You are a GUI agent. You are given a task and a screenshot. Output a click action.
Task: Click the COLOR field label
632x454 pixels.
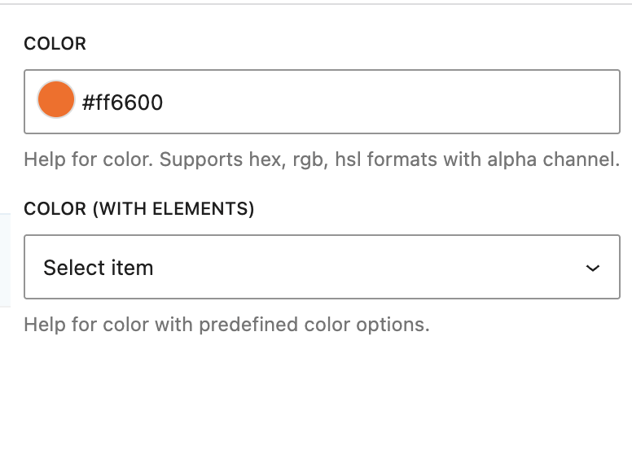click(55, 44)
